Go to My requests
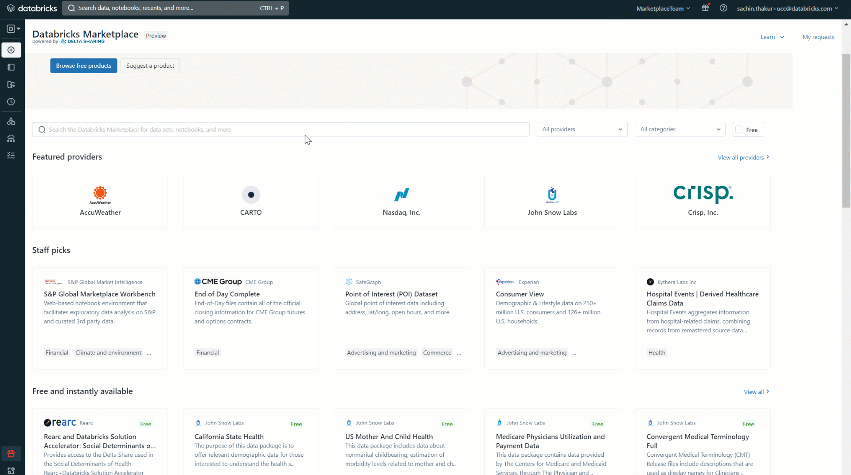 [818, 37]
